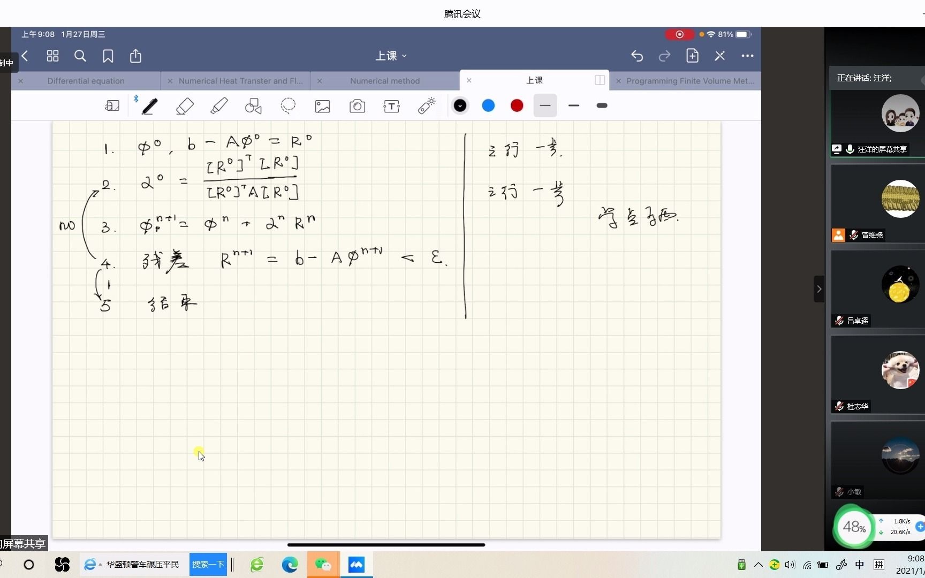The image size is (925, 578).
Task: Select 小敏 participant tile
Action: 877,460
